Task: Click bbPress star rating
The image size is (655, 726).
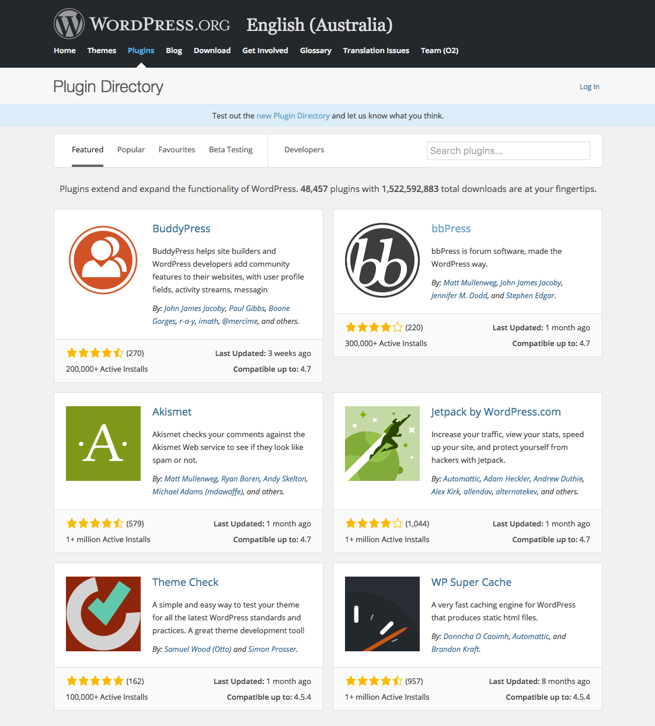Action: click(x=374, y=327)
